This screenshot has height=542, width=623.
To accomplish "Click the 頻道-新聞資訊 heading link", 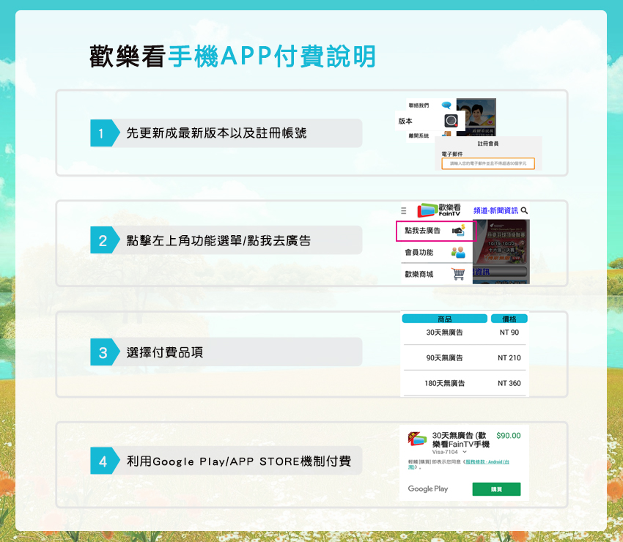I will [495, 210].
